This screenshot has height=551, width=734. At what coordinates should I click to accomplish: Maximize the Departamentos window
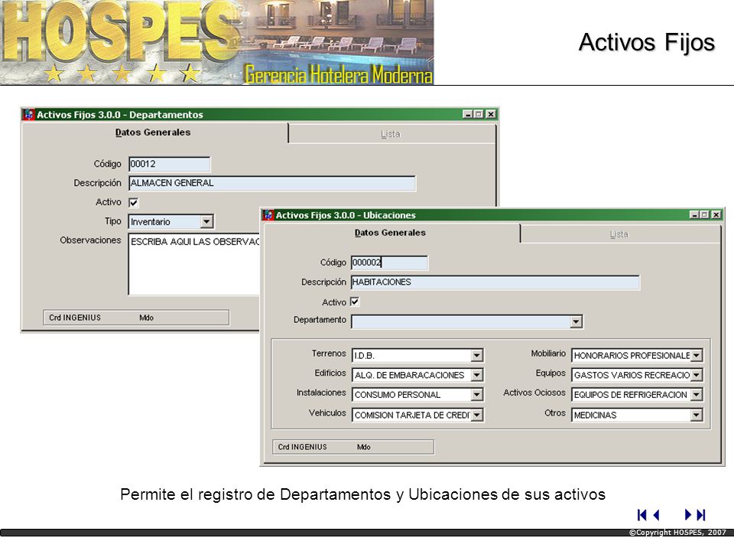click(479, 114)
